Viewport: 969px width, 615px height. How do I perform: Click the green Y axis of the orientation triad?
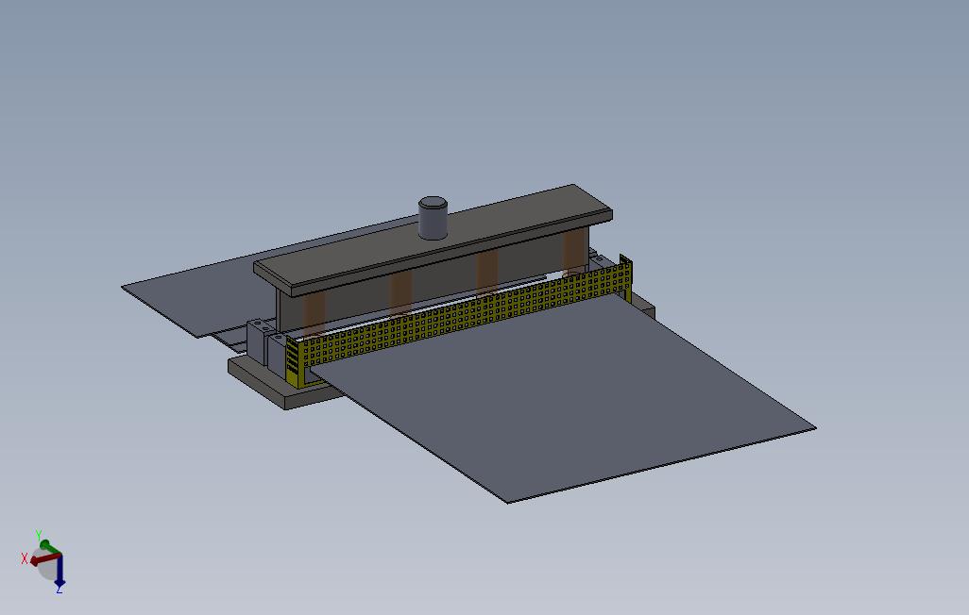click(x=49, y=548)
